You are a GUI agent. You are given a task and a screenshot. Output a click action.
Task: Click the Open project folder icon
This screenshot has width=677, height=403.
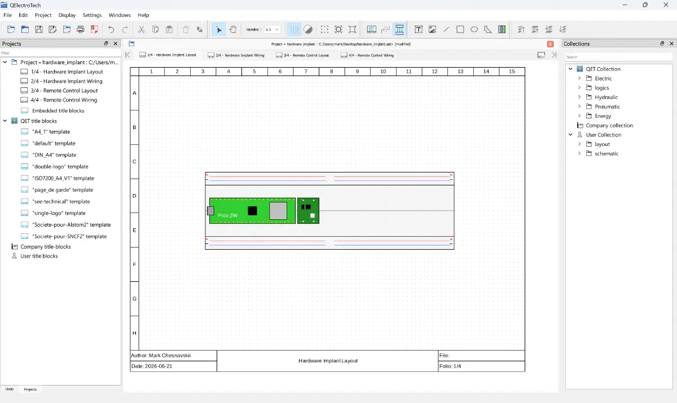click(x=25, y=29)
